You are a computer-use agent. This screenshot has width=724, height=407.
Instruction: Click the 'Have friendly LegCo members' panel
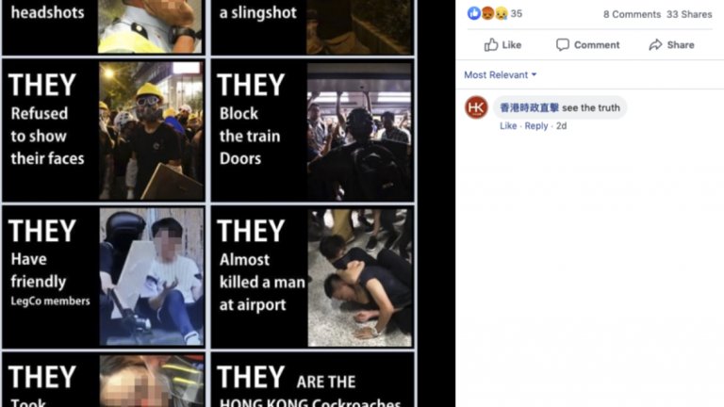click(x=104, y=277)
